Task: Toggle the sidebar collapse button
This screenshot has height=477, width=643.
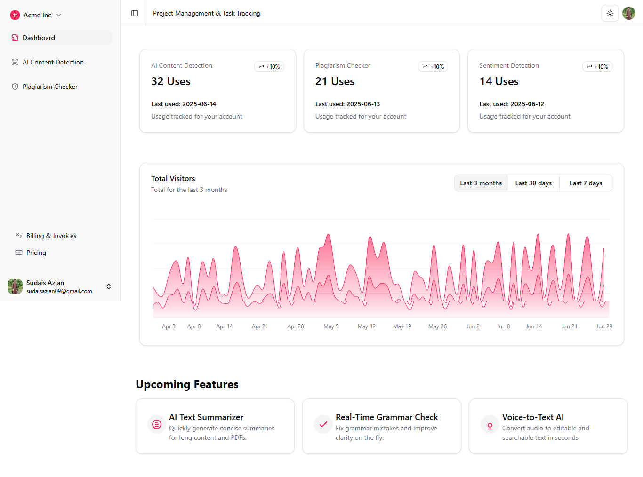Action: pyautogui.click(x=135, y=13)
